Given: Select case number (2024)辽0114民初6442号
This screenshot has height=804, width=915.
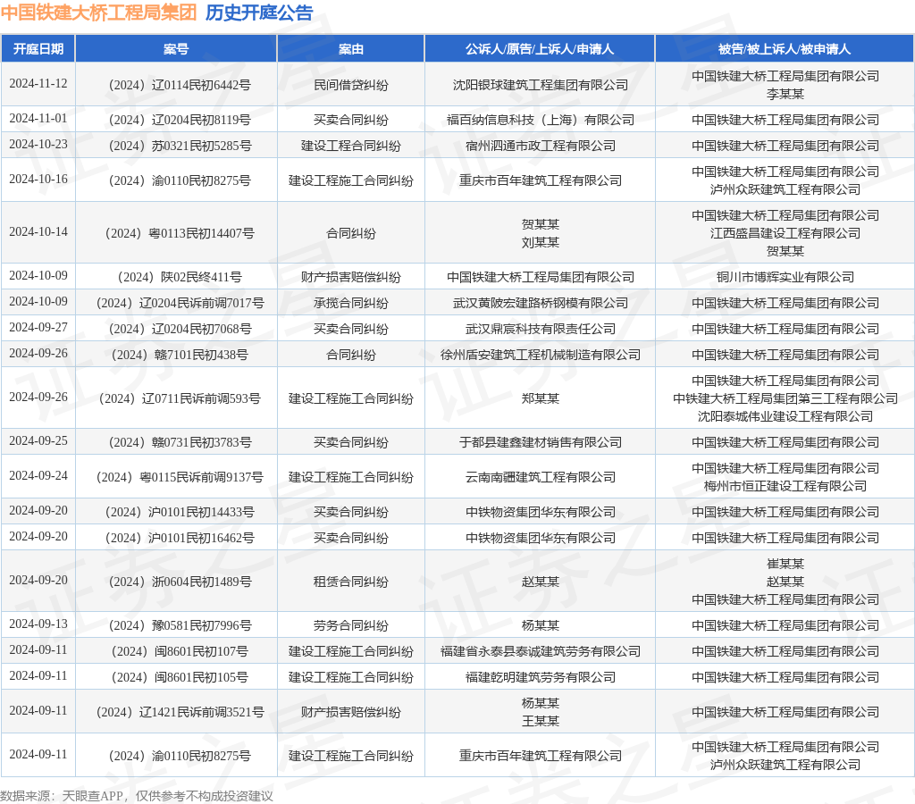Looking at the screenshot, I should (x=180, y=85).
